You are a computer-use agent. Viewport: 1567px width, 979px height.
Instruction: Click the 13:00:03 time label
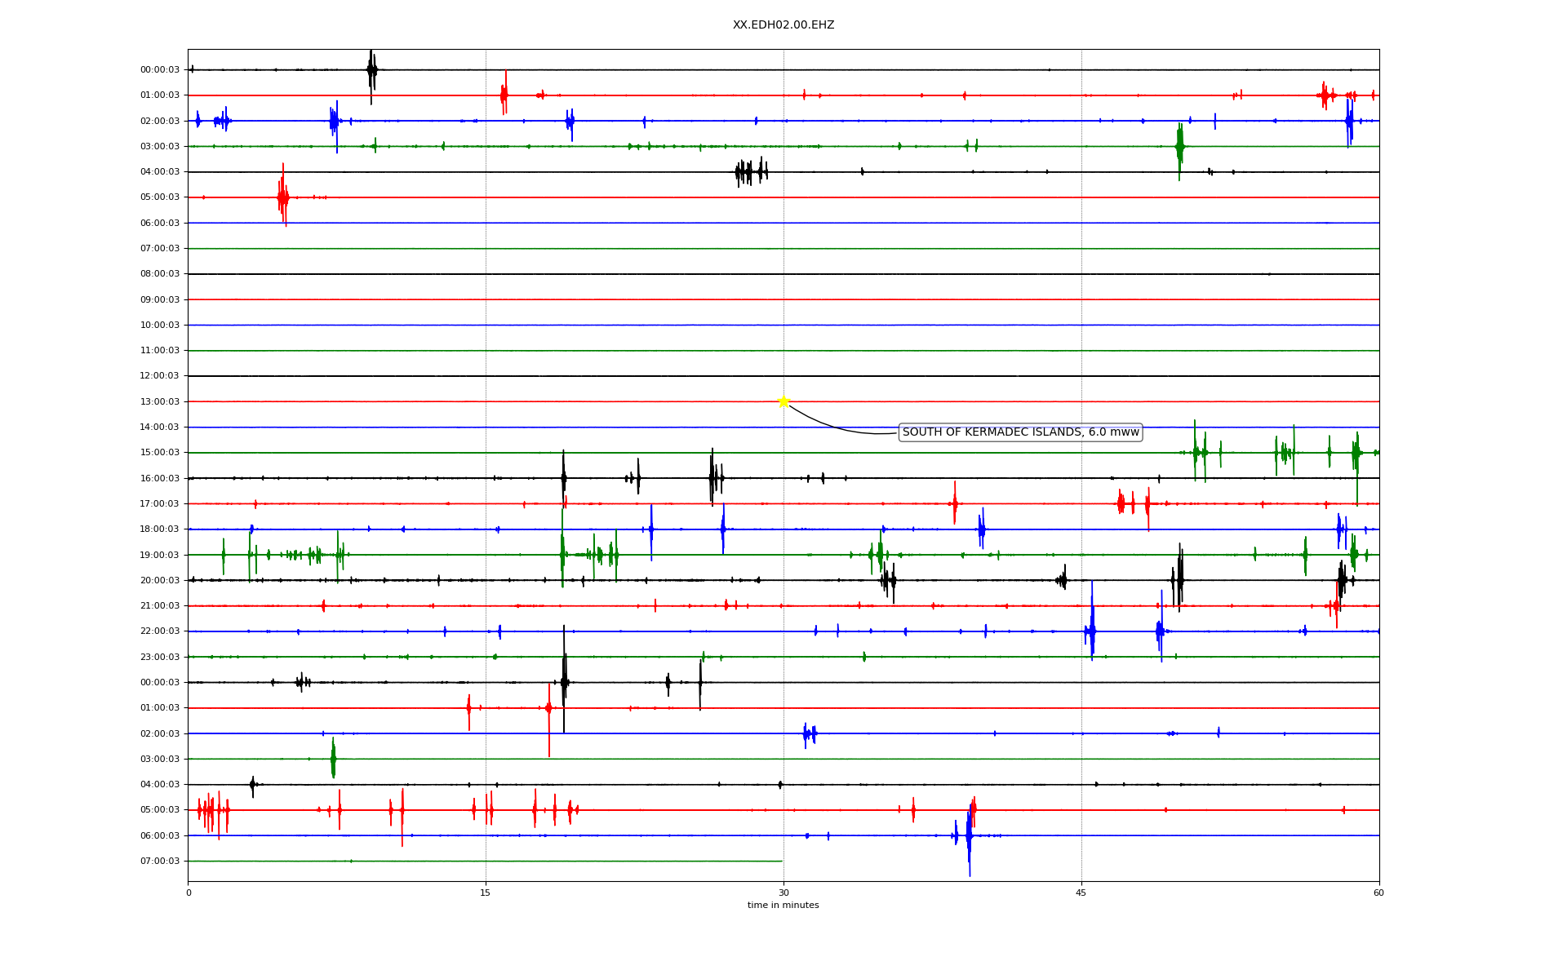click(160, 401)
